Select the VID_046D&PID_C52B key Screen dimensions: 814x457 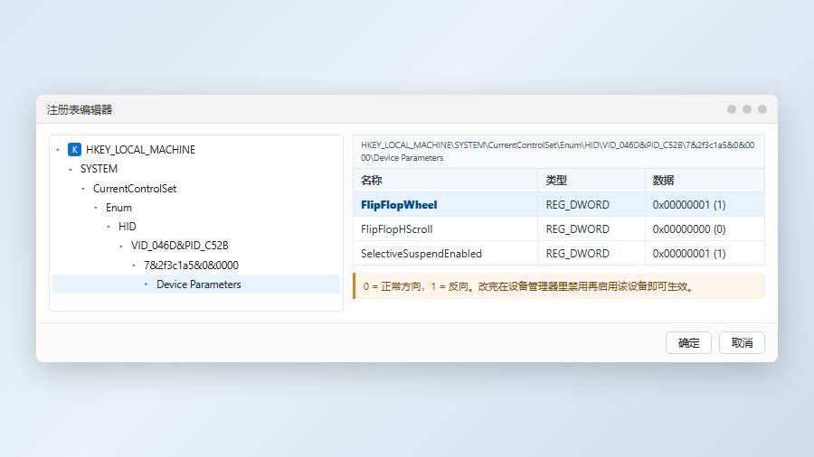click(180, 246)
